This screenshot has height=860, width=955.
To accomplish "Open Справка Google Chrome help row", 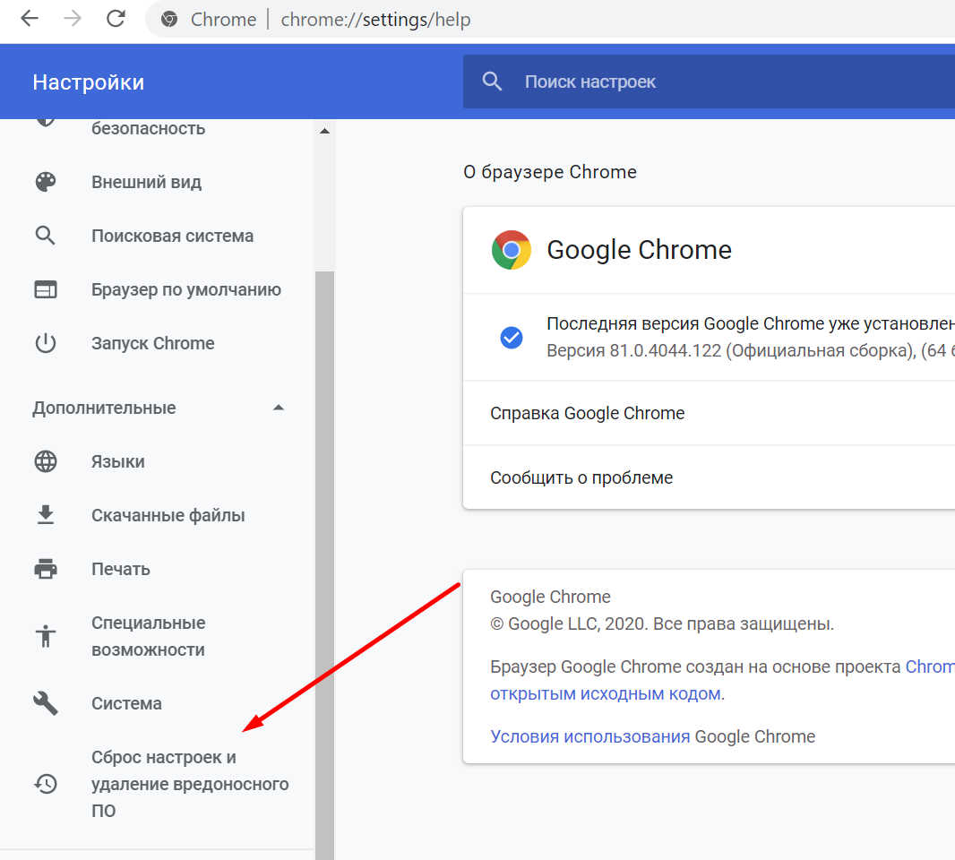I will point(588,413).
